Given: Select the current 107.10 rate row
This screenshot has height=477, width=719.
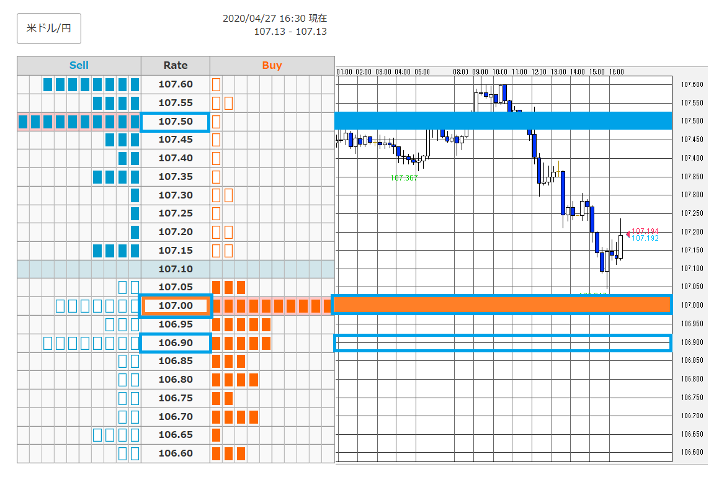Looking at the screenshot, I should (176, 269).
